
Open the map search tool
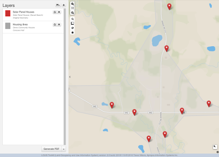pos(72,19)
